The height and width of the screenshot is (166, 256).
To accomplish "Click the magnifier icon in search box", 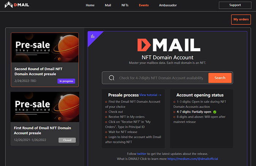I will 112,78.
